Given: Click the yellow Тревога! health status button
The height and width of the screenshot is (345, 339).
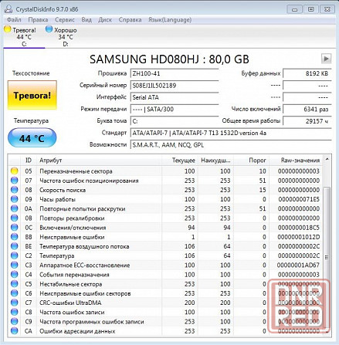Looking at the screenshot, I should click(32, 95).
